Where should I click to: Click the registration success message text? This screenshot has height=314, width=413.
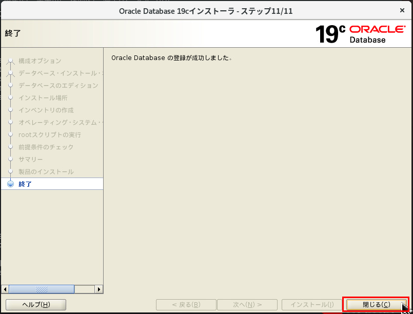(x=172, y=57)
